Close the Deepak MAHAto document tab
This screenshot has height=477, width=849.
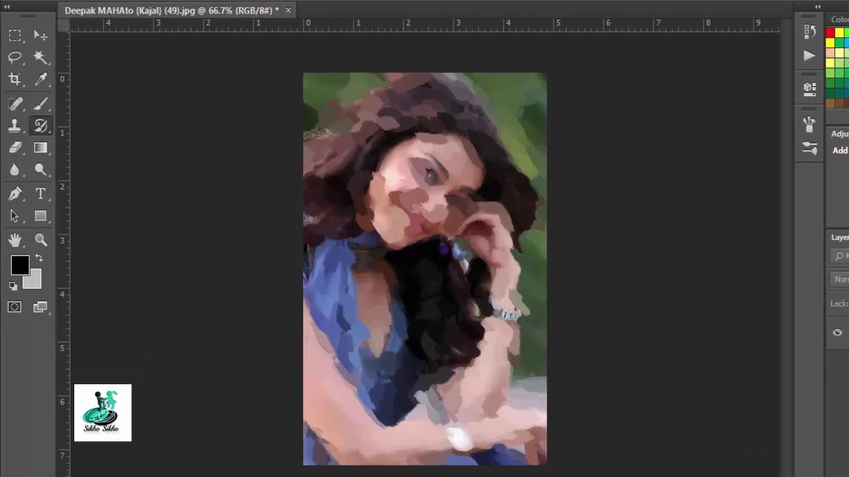click(x=288, y=10)
